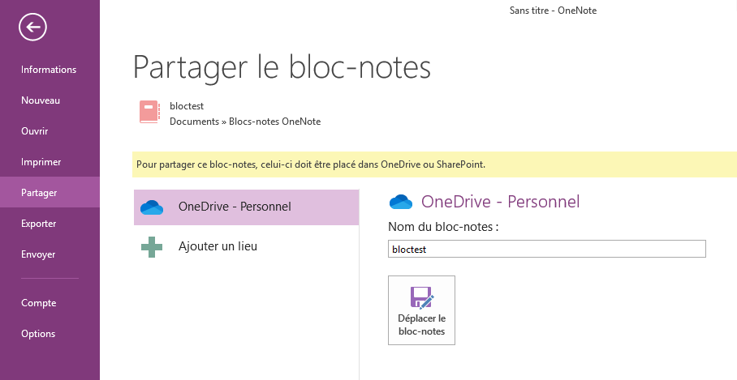Open the Informations menu item
Viewport: 737px width, 380px height.
coord(50,70)
